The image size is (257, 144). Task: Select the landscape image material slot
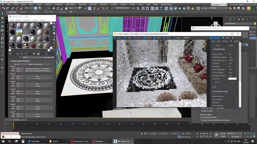click(19, 32)
